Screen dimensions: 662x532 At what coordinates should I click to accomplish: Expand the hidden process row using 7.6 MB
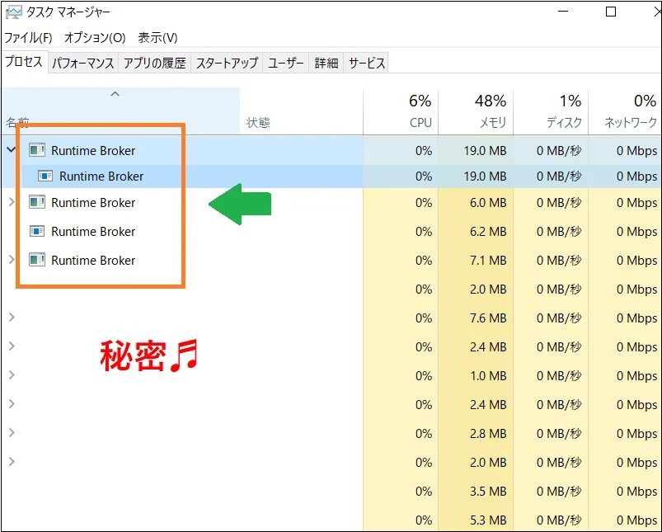12,318
